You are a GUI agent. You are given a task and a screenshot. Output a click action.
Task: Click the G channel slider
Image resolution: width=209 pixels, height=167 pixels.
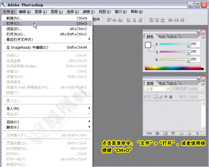click(x=174, y=52)
